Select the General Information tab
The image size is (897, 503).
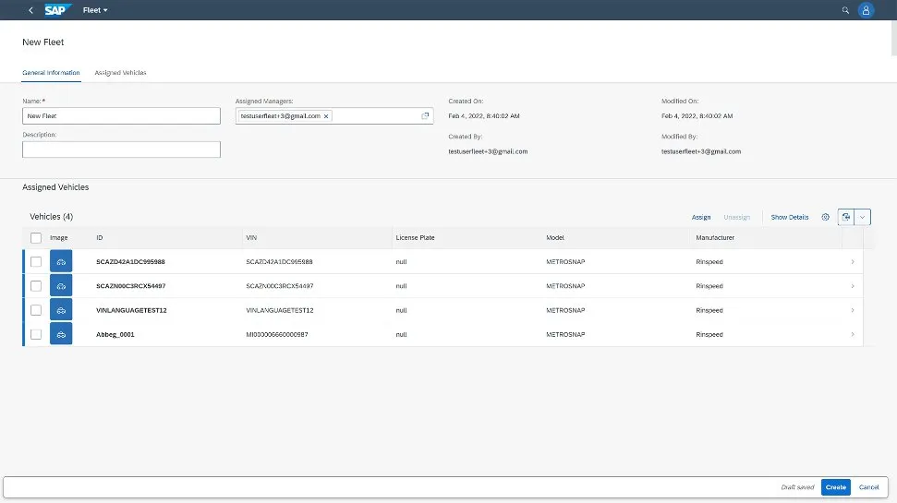pos(51,72)
